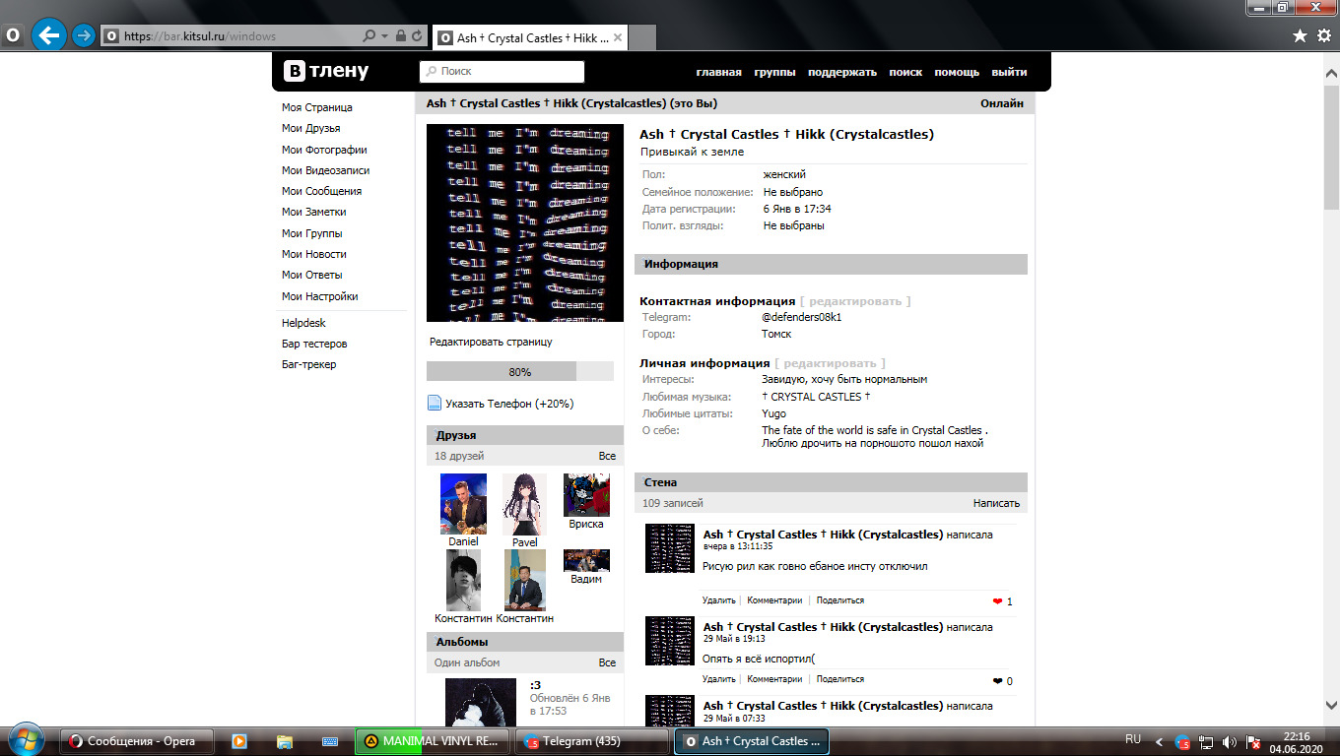The height and width of the screenshot is (756, 1340).
Task: Edit Личная информация via редактировать
Action: point(830,363)
